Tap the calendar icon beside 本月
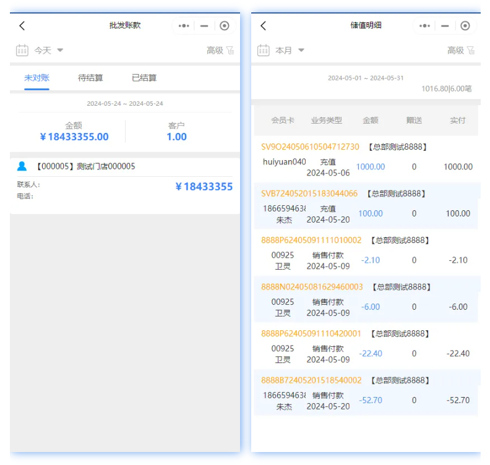 pos(263,50)
